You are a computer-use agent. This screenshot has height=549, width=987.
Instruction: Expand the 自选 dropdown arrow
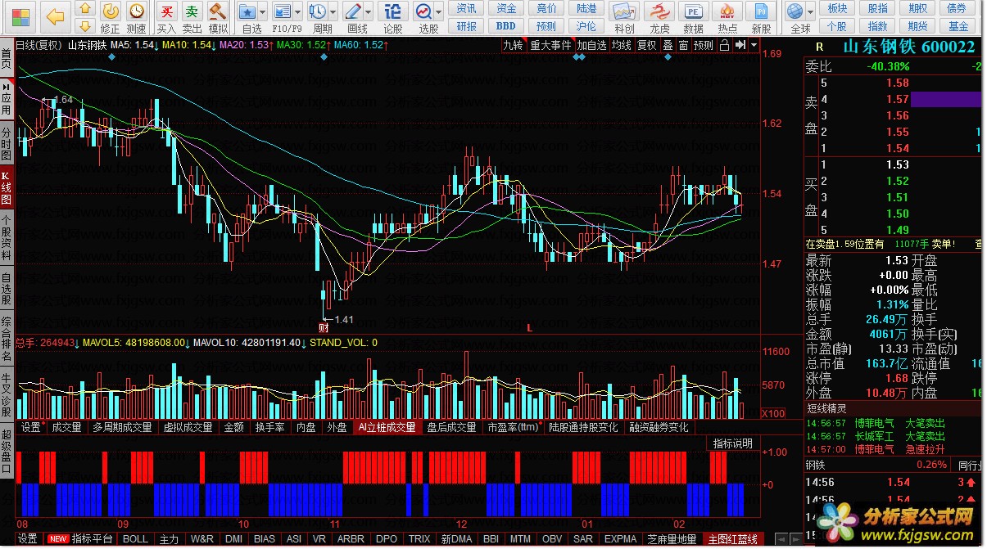tap(263, 11)
